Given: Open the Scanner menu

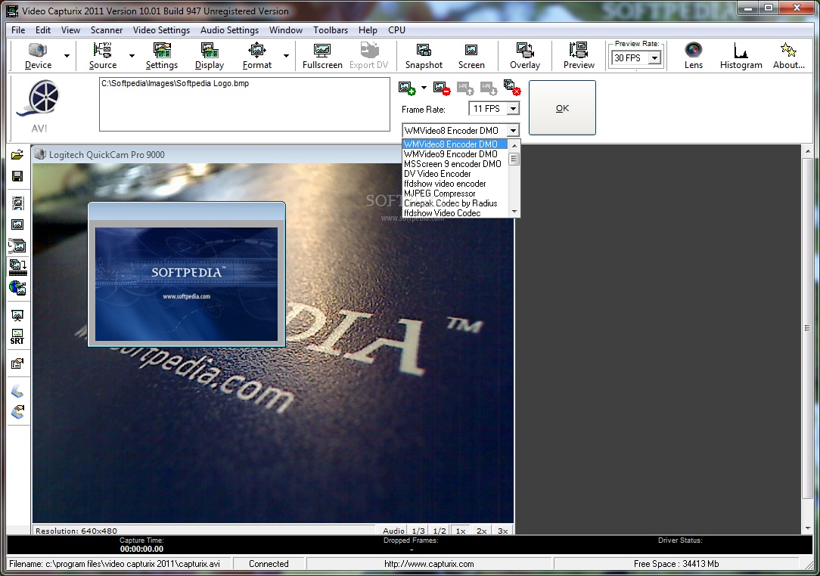Looking at the screenshot, I should [107, 29].
